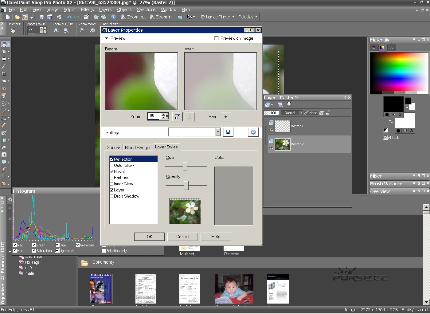Delete layer with red X icon
This screenshot has width=430, height=314.
pos(280,105)
